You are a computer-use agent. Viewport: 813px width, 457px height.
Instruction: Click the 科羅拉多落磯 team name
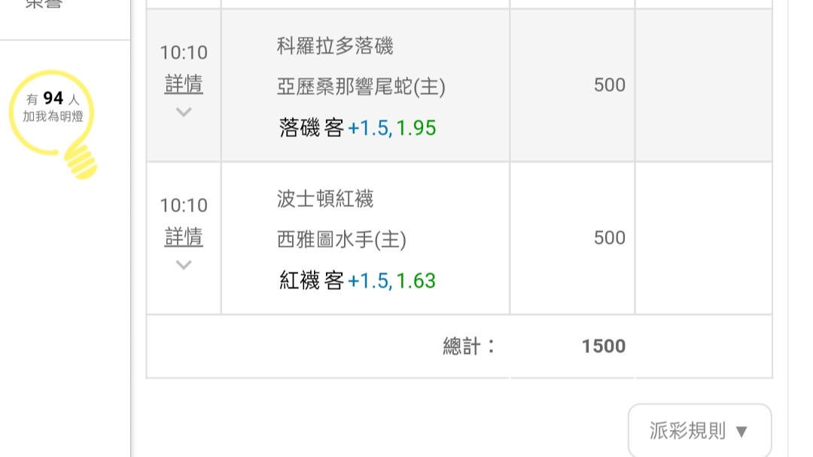click(x=335, y=46)
